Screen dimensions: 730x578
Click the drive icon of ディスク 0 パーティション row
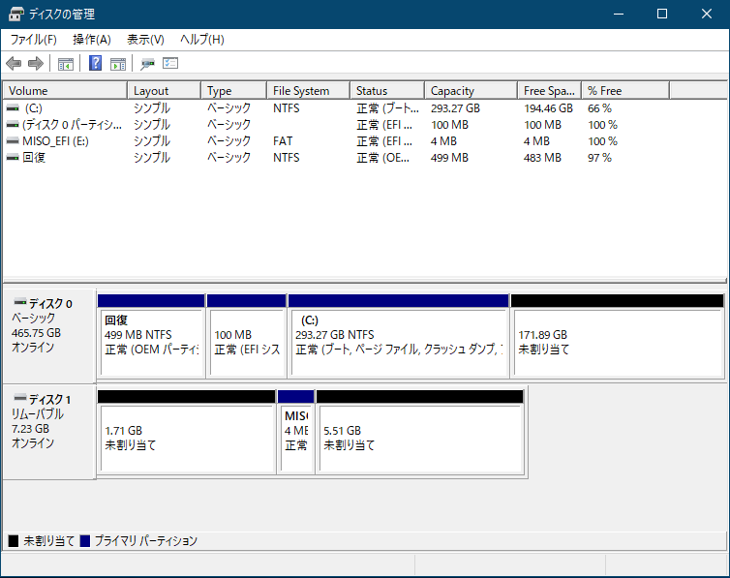(13, 125)
